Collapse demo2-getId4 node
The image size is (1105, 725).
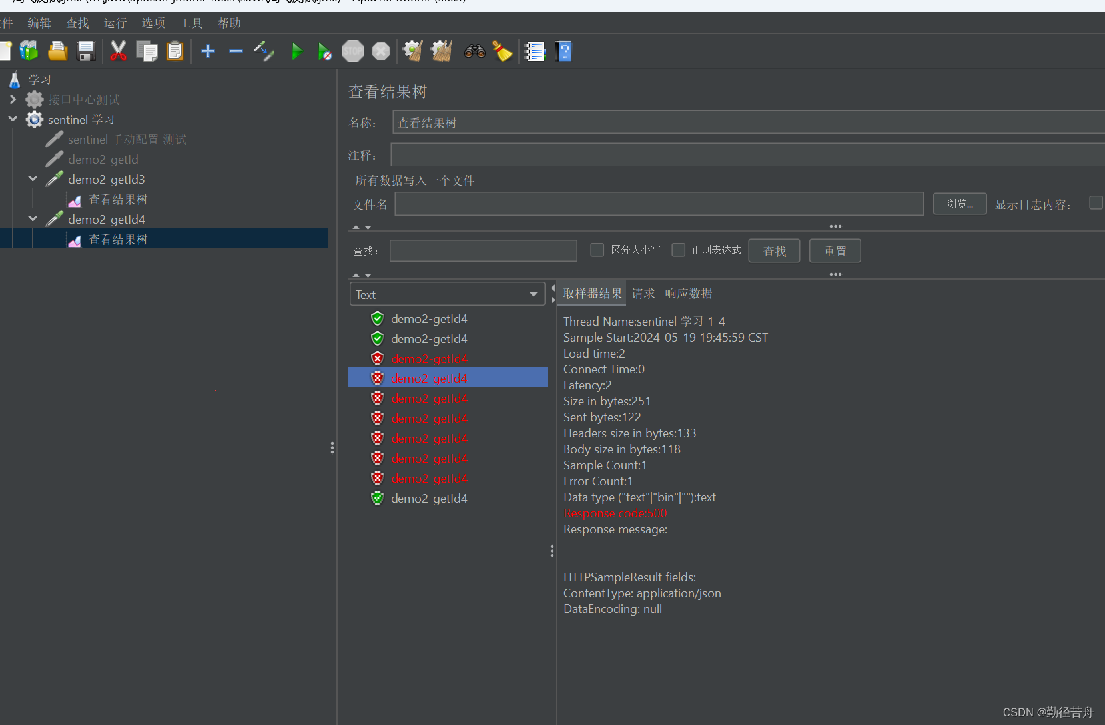click(33, 219)
